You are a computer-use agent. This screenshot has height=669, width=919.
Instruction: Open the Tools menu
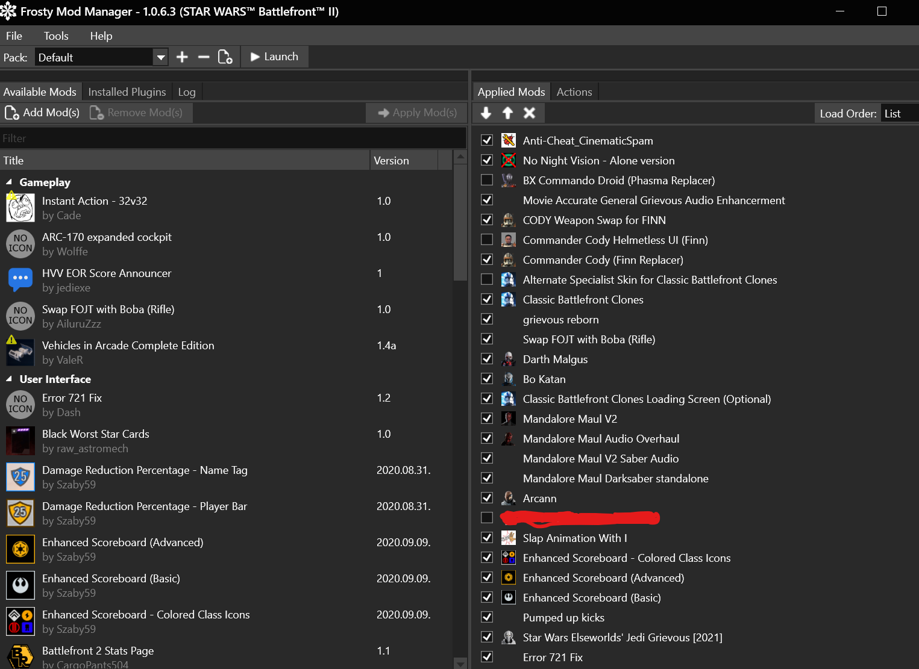(x=56, y=36)
